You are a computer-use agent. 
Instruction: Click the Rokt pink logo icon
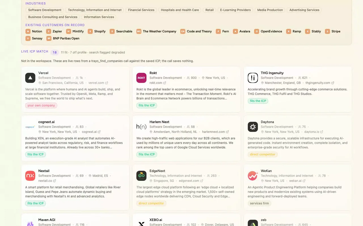(142, 78)
